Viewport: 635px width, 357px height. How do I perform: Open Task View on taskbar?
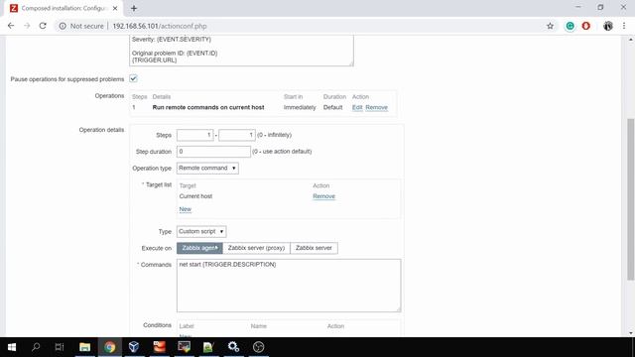tap(60, 347)
